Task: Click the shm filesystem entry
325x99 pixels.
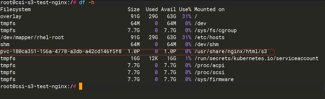Action: pyautogui.click(x=5, y=44)
